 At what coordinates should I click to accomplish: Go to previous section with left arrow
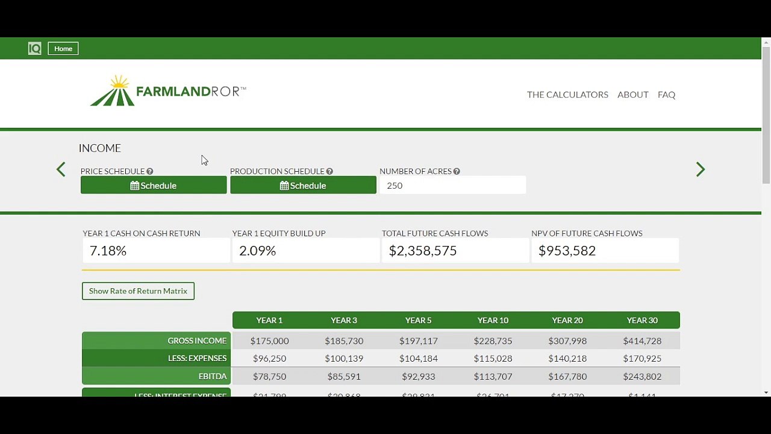point(61,169)
